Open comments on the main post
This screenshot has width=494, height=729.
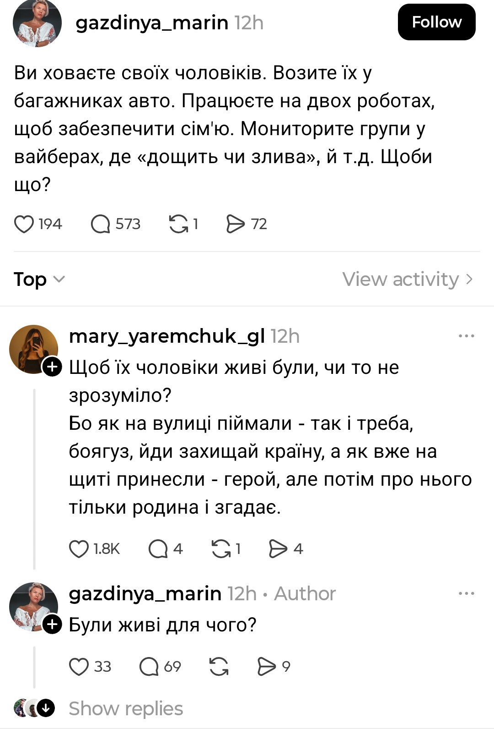pyautogui.click(x=101, y=224)
